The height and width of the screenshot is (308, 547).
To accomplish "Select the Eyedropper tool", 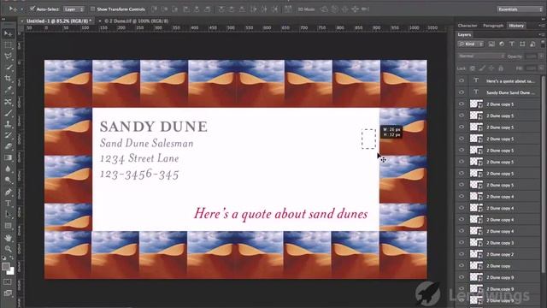I will (x=8, y=90).
